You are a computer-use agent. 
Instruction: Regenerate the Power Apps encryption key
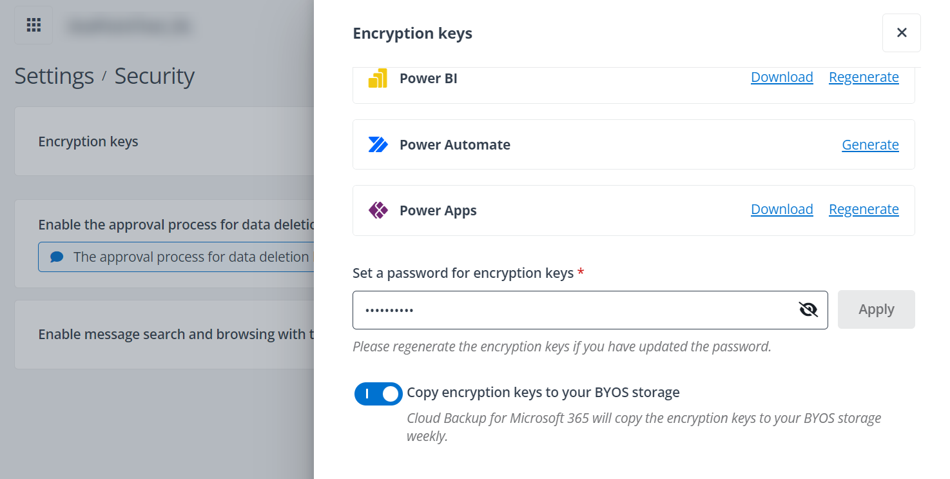pyautogui.click(x=864, y=209)
